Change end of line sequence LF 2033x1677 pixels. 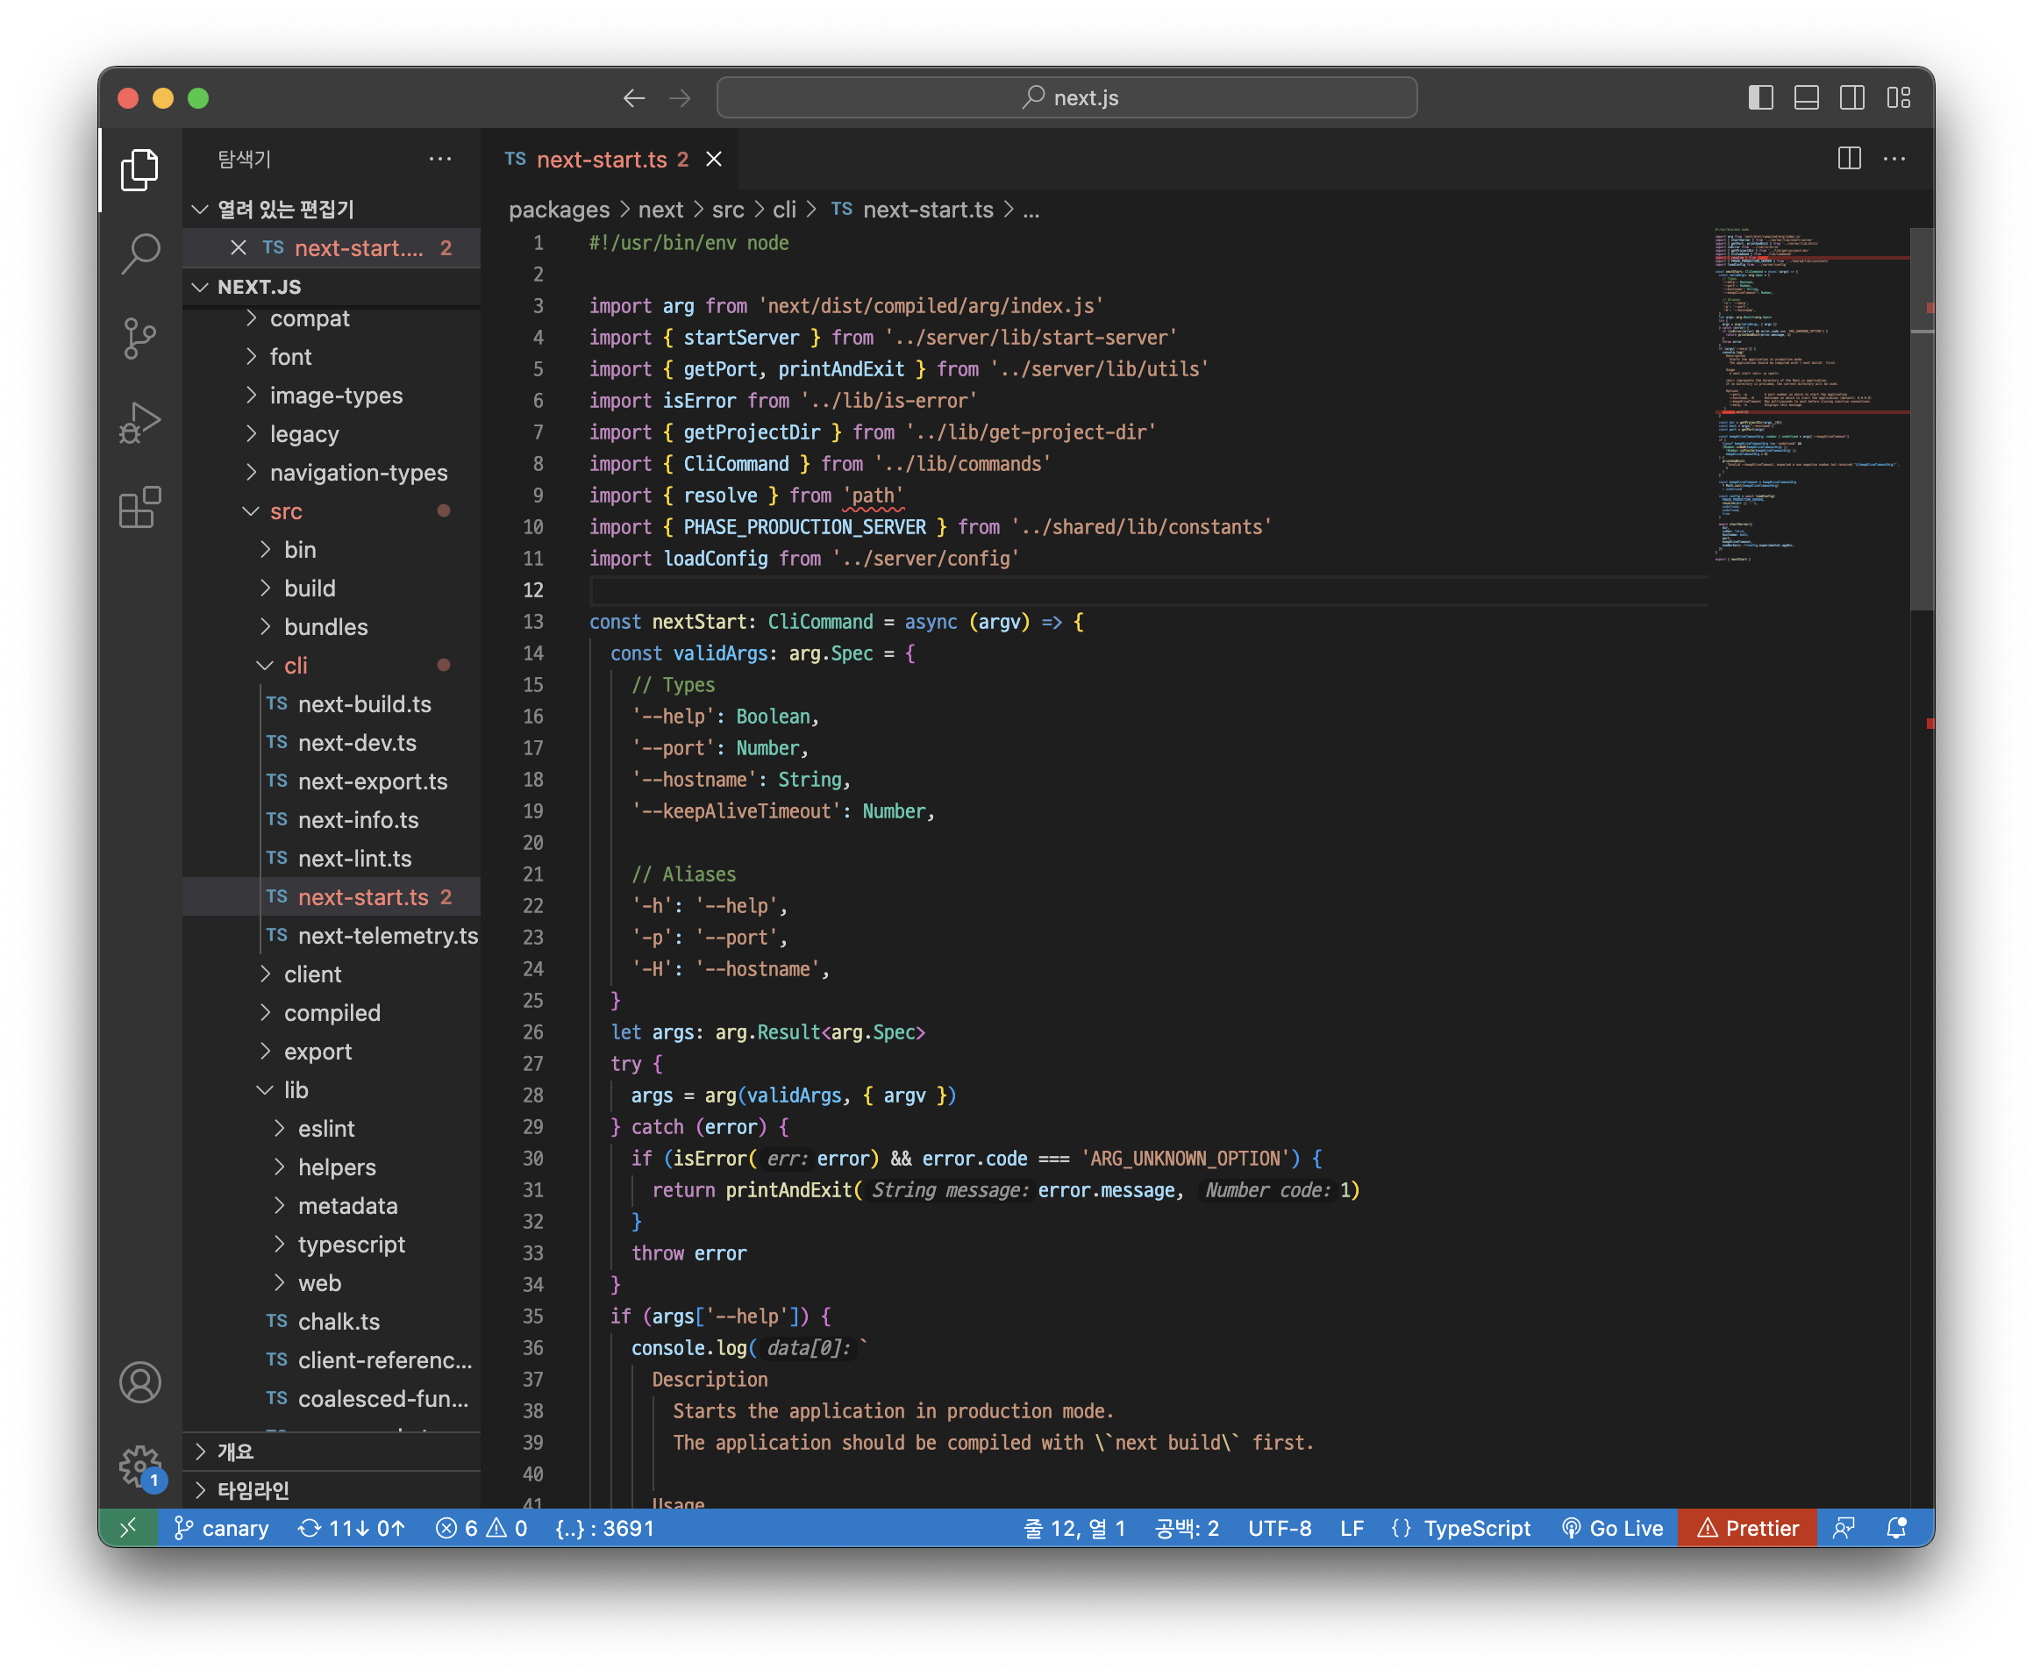1352,1527
